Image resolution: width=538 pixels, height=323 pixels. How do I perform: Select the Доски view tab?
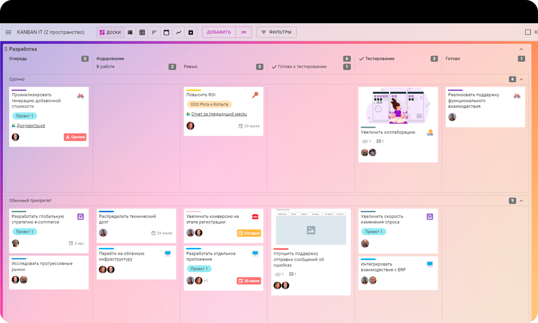point(110,32)
